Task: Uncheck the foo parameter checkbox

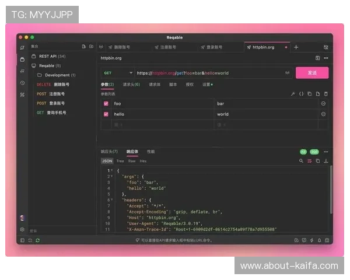Action: [106, 103]
